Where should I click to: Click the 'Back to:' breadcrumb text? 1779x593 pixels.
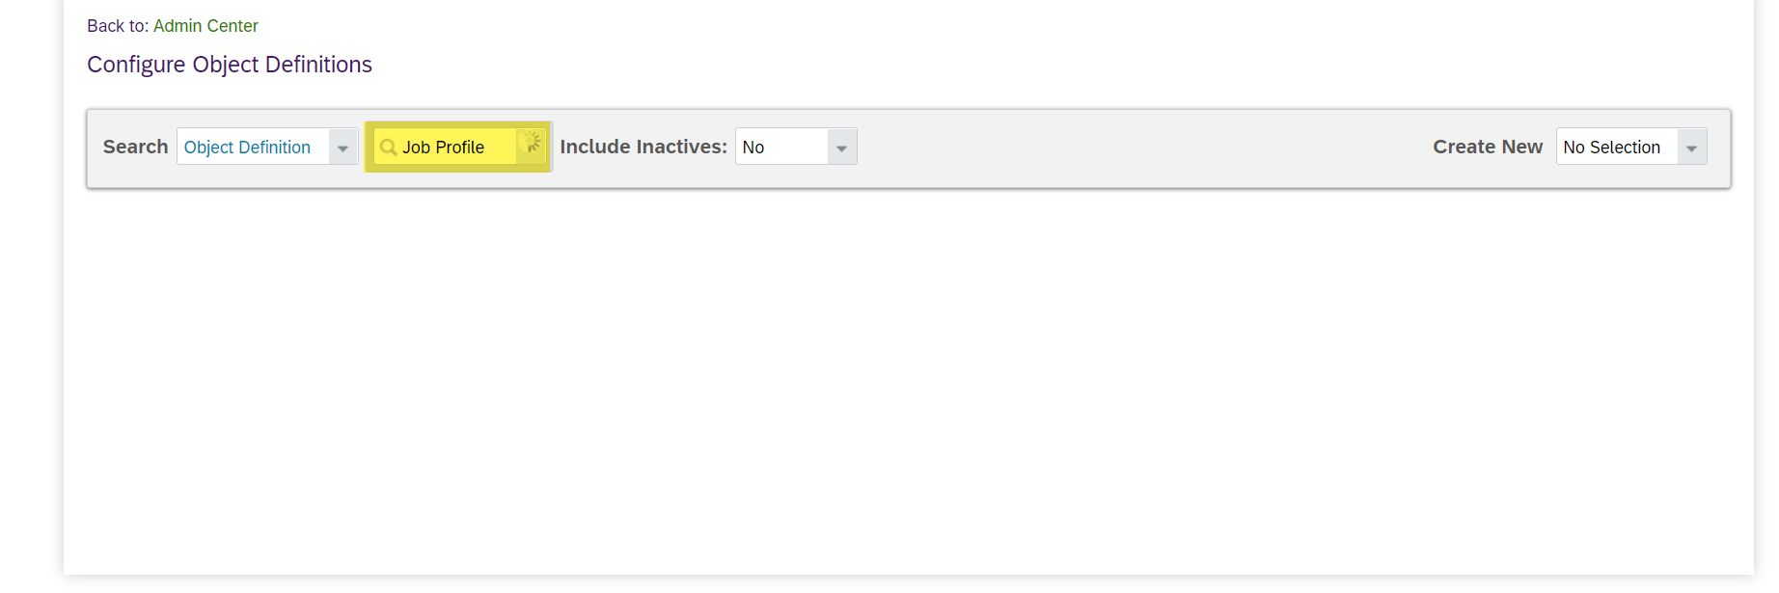pos(118,26)
